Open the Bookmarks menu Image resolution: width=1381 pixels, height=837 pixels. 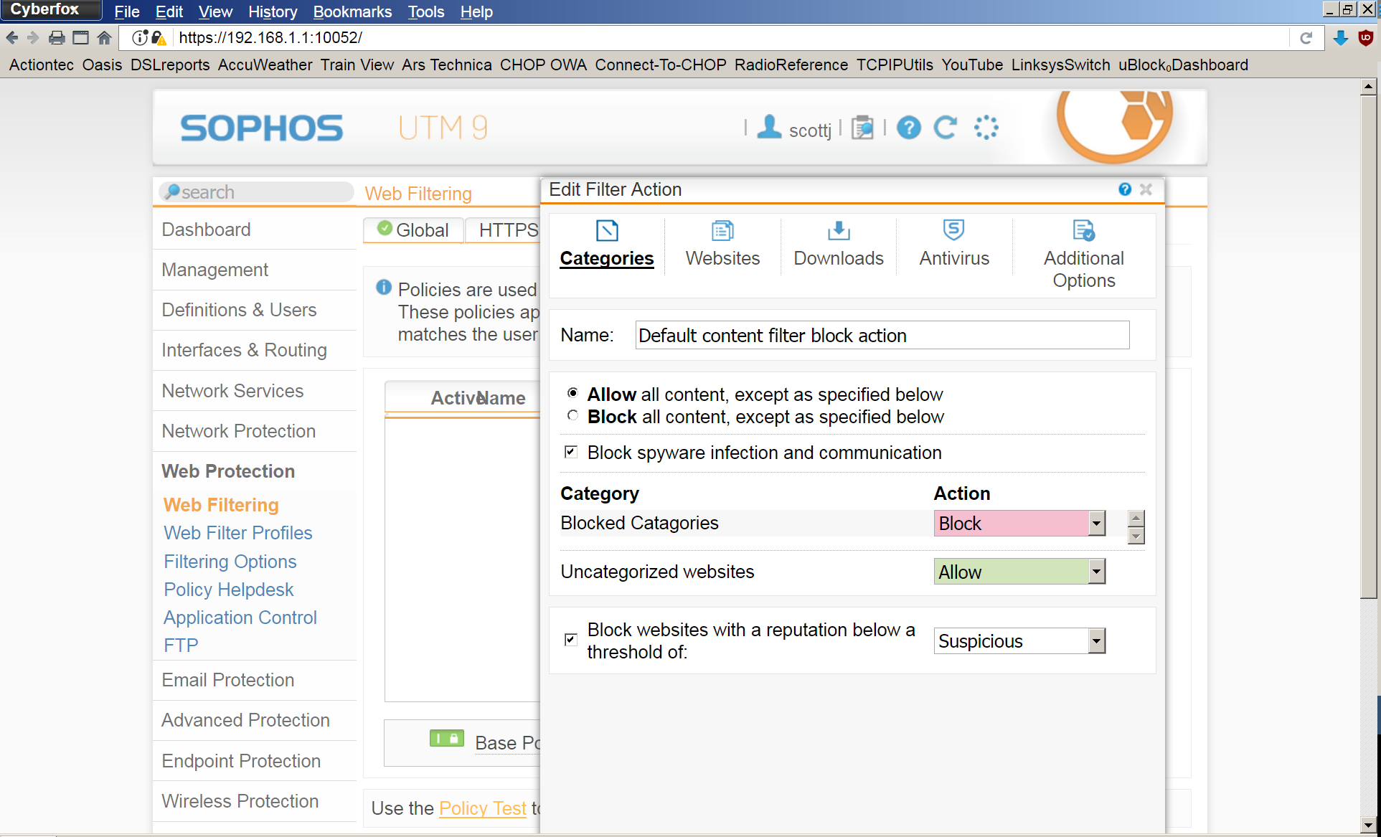click(352, 11)
